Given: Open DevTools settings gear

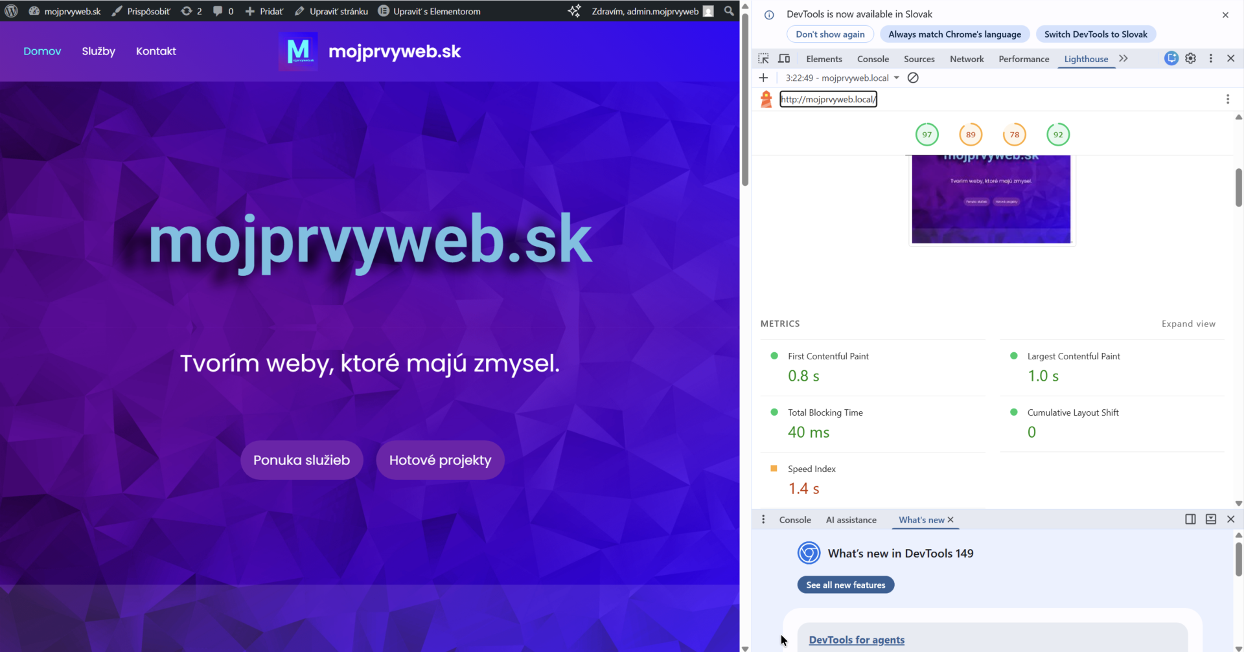Looking at the screenshot, I should [x=1191, y=58].
